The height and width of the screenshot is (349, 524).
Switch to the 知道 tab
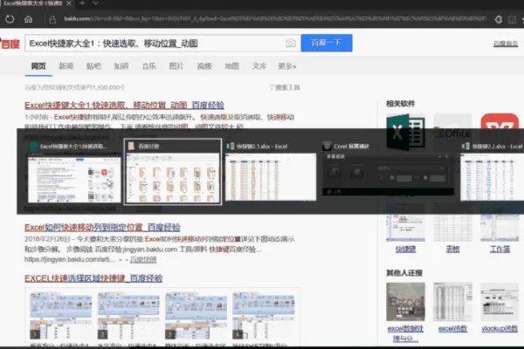point(121,66)
